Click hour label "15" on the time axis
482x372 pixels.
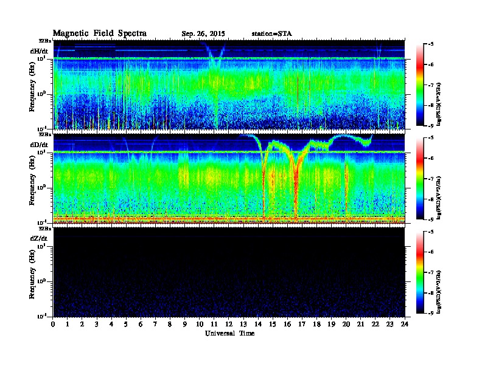coord(273,325)
